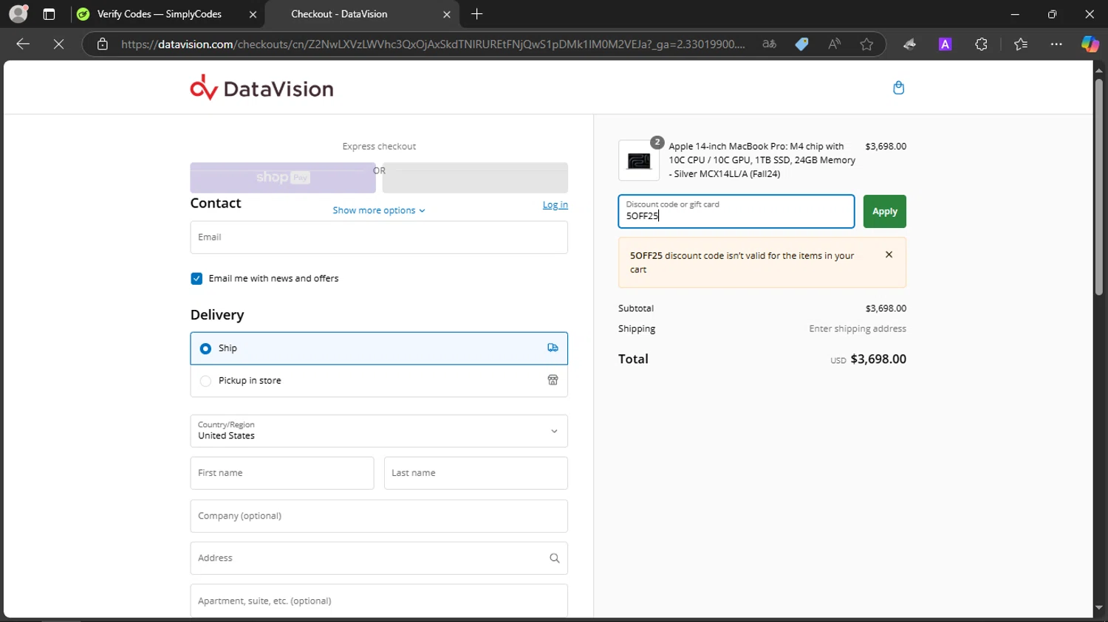Screen dimensions: 1108x622
Task: Focus the Email input field
Action: coord(379,238)
